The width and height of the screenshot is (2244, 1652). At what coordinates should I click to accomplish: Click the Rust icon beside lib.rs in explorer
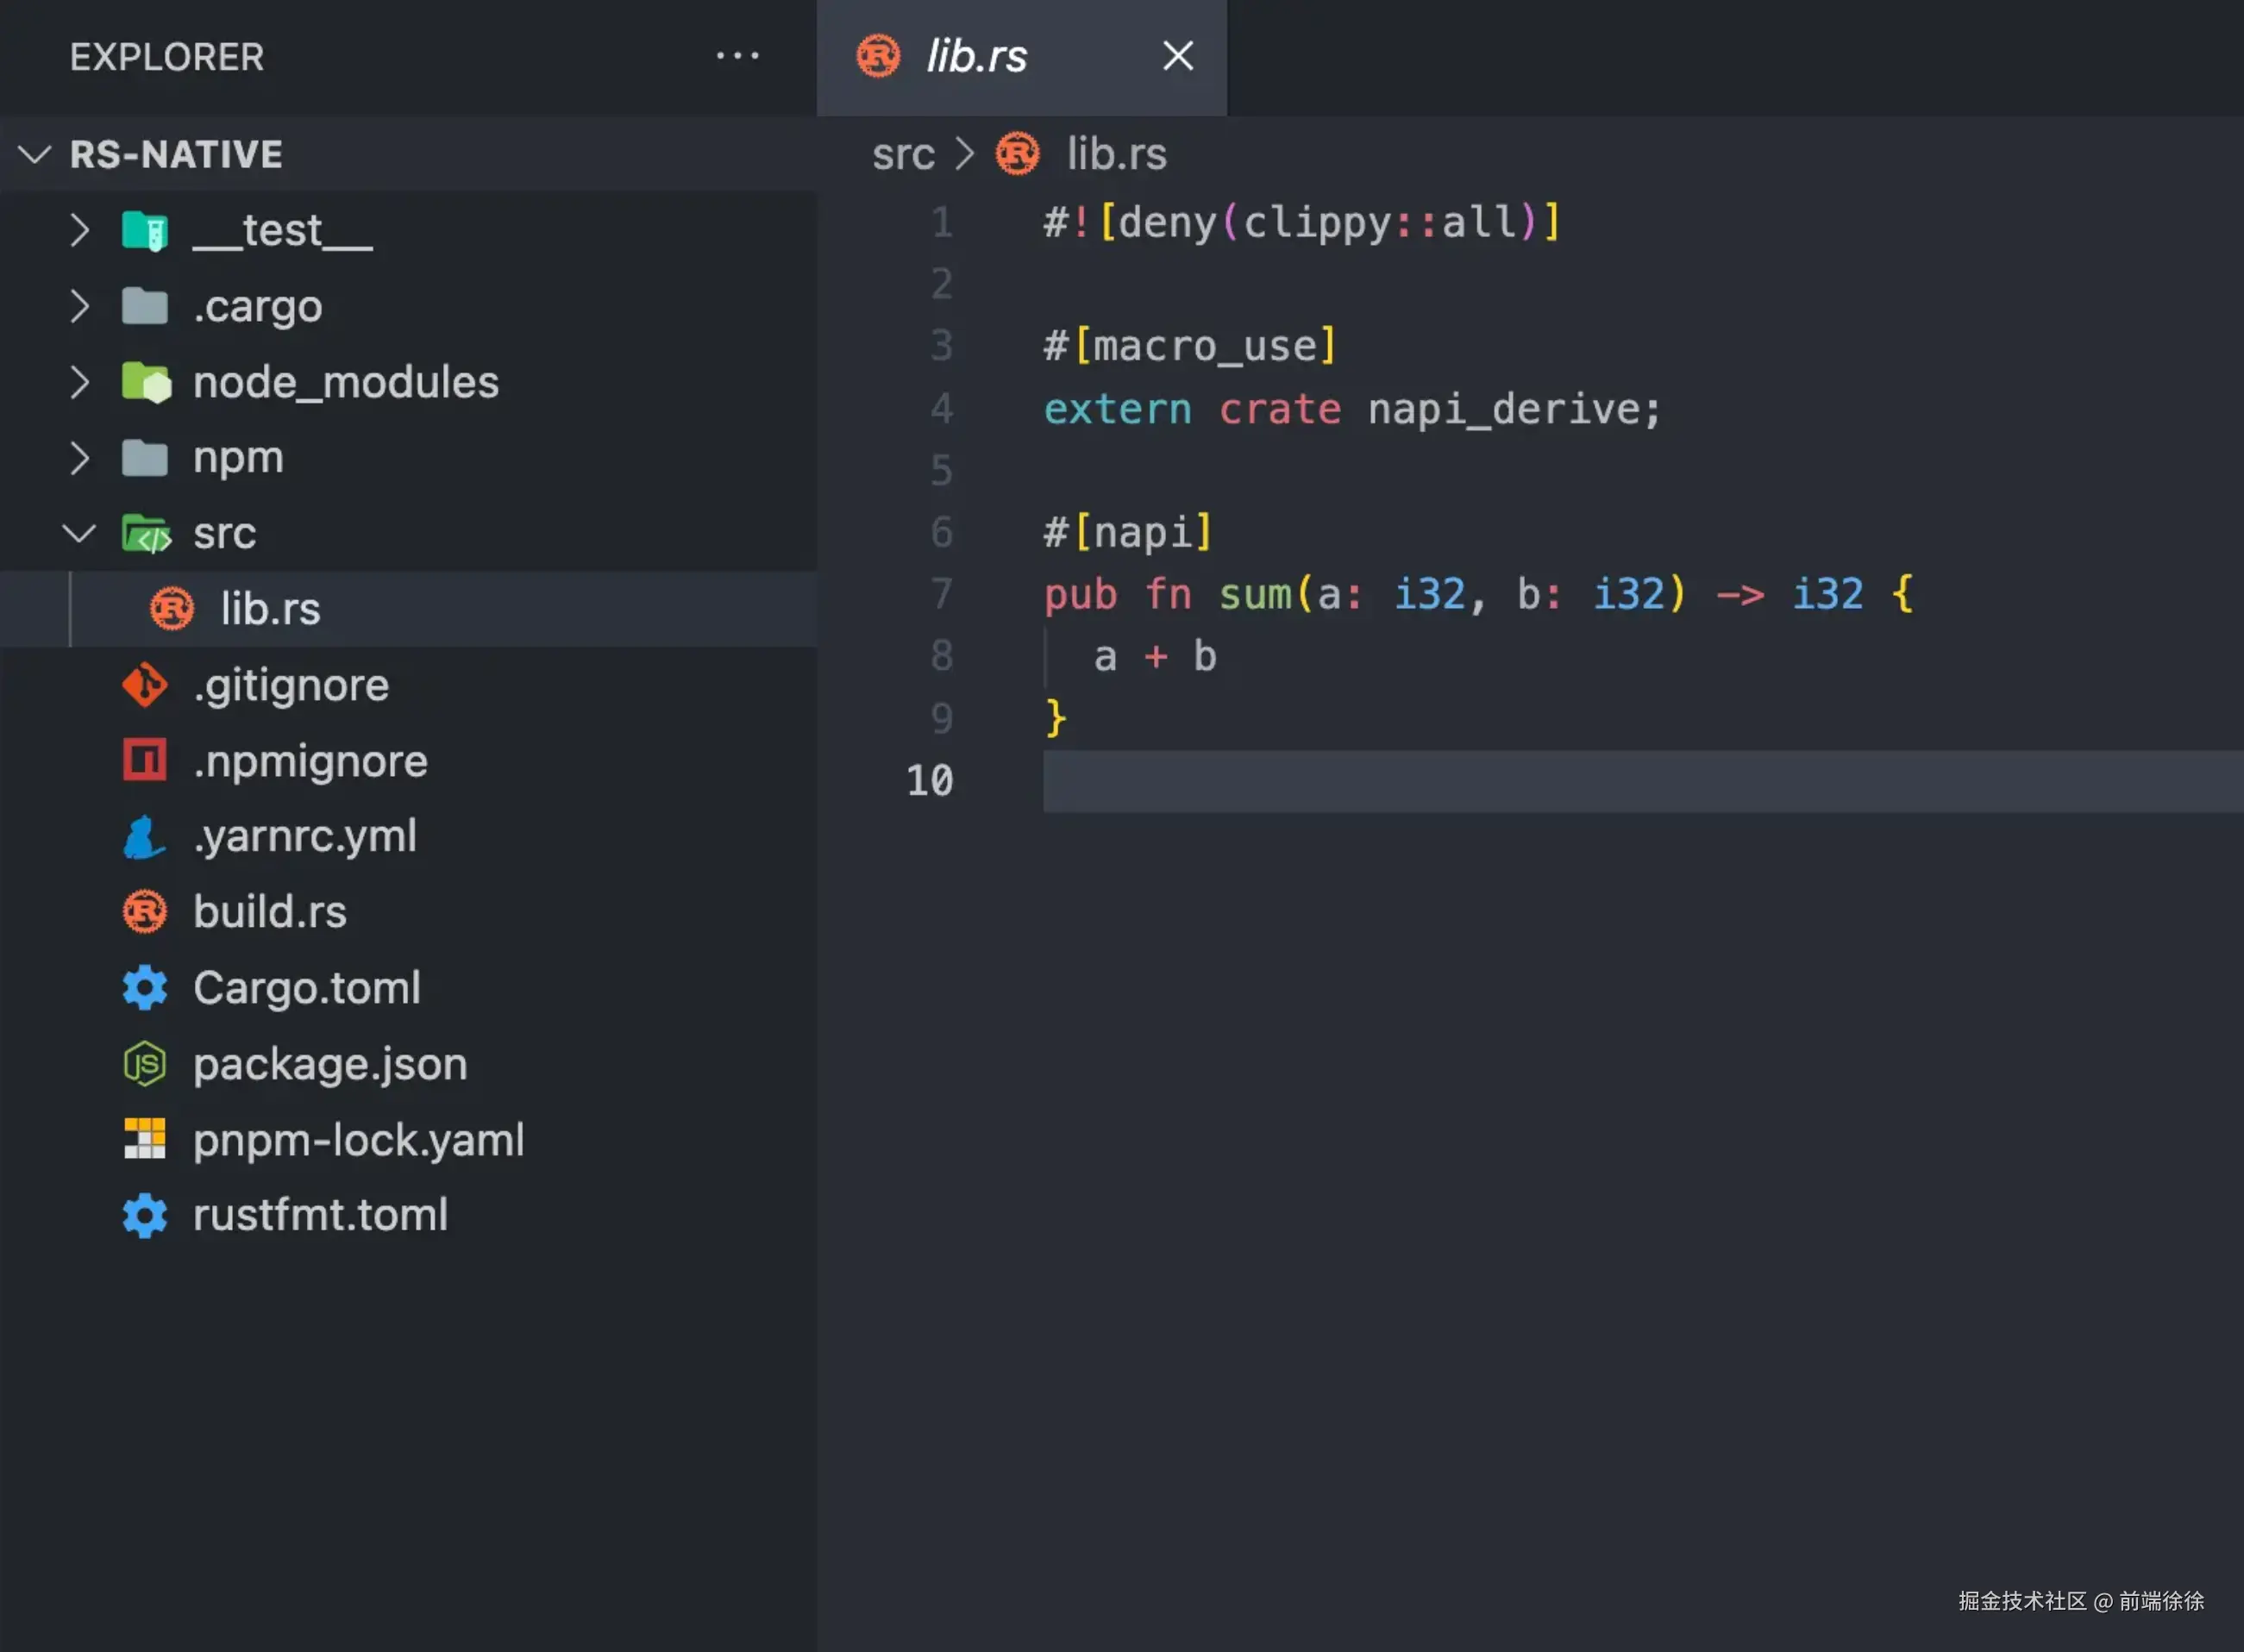pos(171,608)
